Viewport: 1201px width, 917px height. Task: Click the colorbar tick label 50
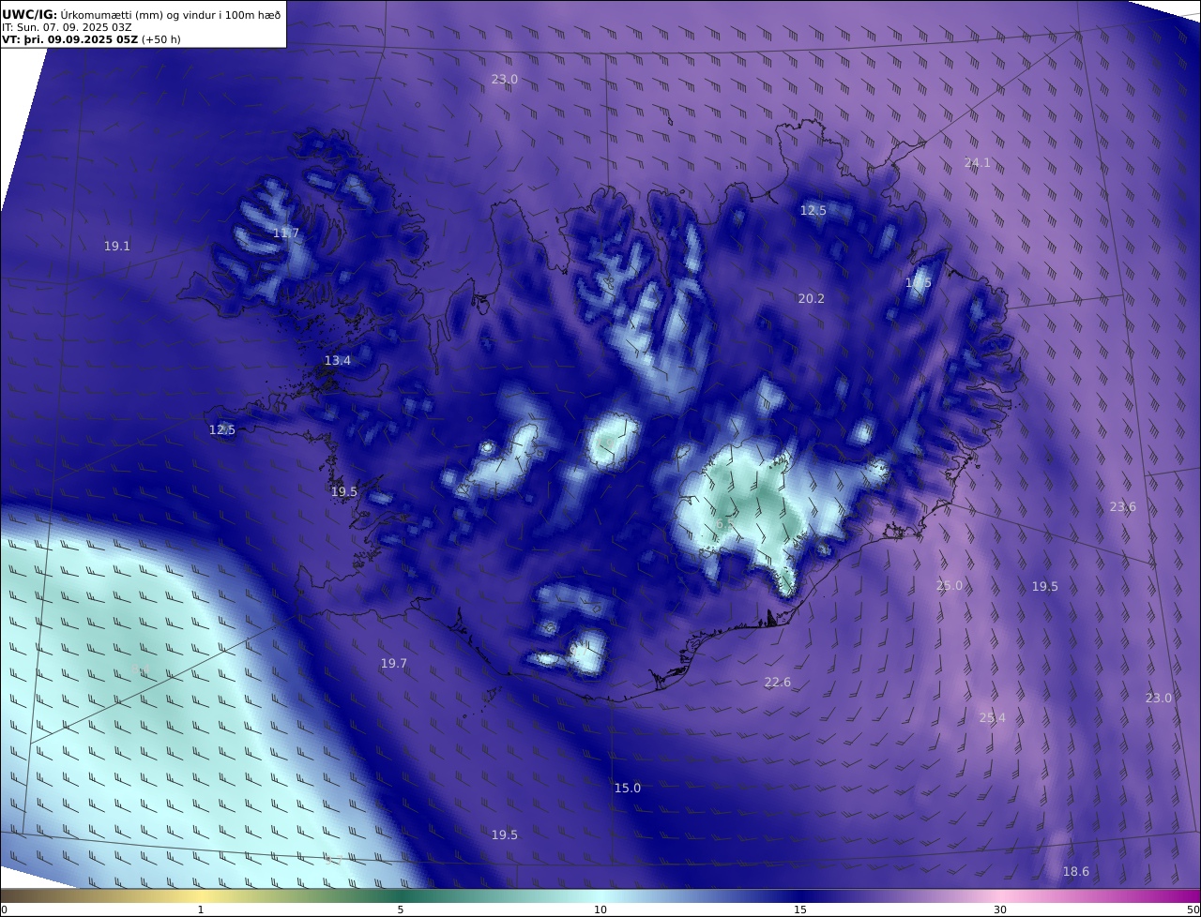(x=1193, y=909)
